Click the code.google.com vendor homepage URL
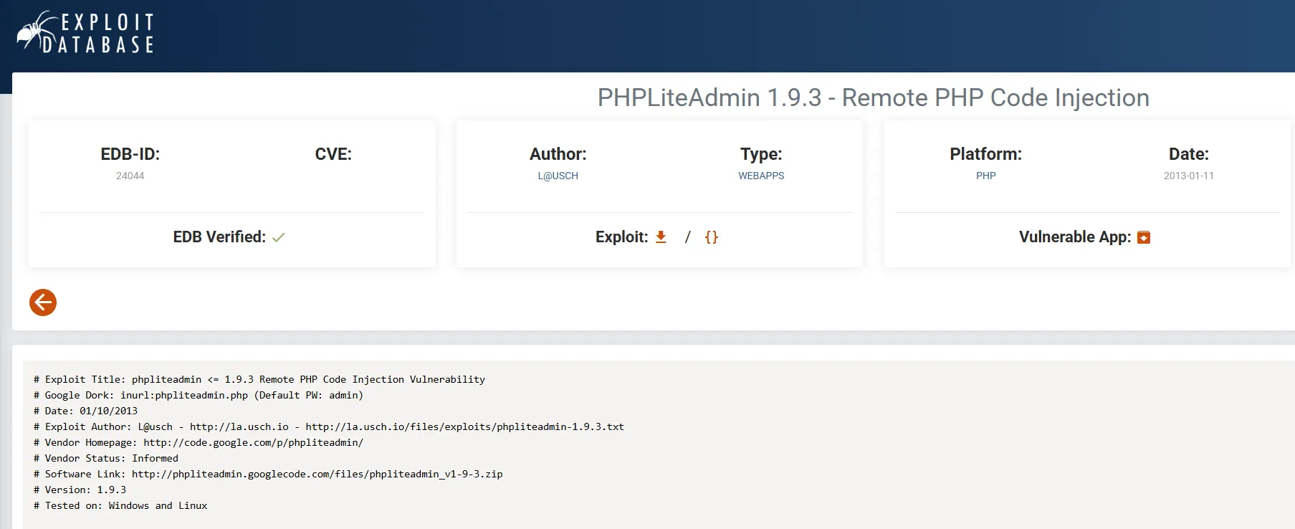 point(253,442)
